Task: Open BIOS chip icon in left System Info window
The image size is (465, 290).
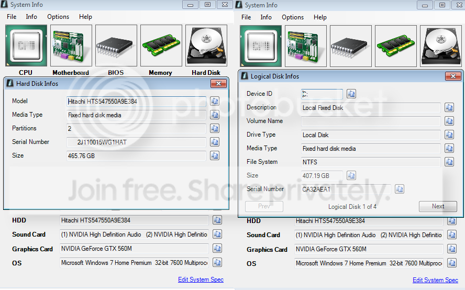Action: pyautogui.click(x=116, y=46)
